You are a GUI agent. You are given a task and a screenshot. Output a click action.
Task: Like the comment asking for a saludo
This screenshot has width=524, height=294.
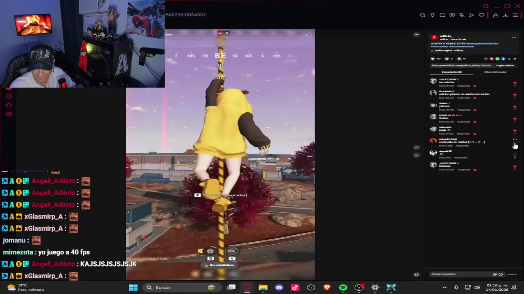point(515,95)
